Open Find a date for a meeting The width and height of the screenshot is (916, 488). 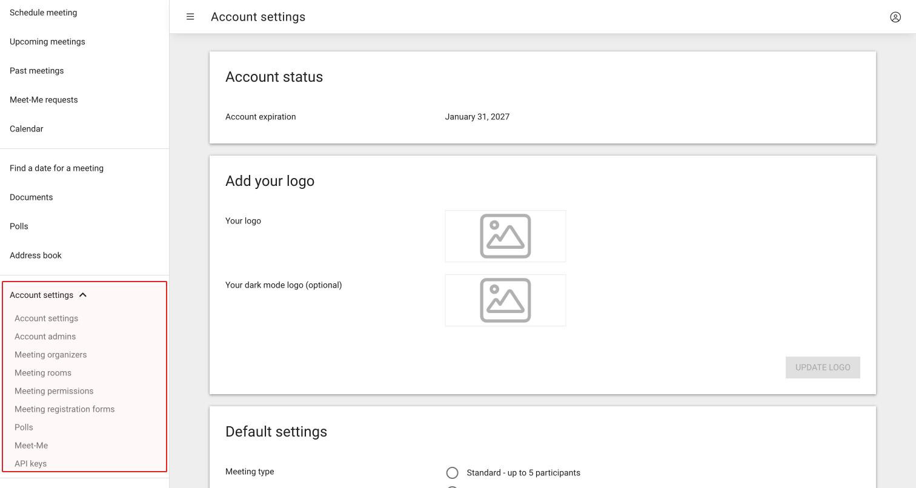[56, 168]
